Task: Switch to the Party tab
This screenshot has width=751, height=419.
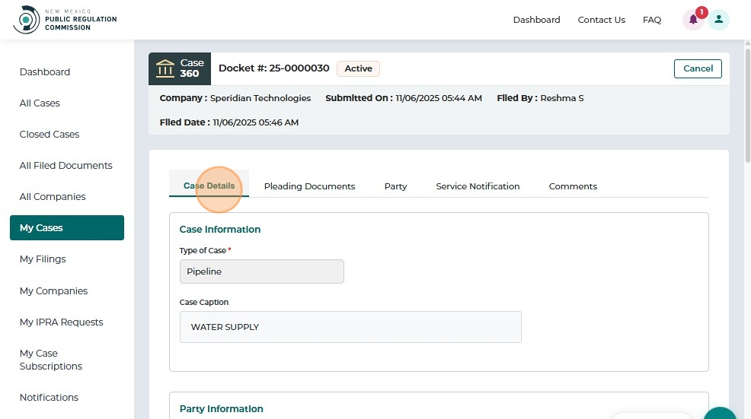Action: coord(395,186)
